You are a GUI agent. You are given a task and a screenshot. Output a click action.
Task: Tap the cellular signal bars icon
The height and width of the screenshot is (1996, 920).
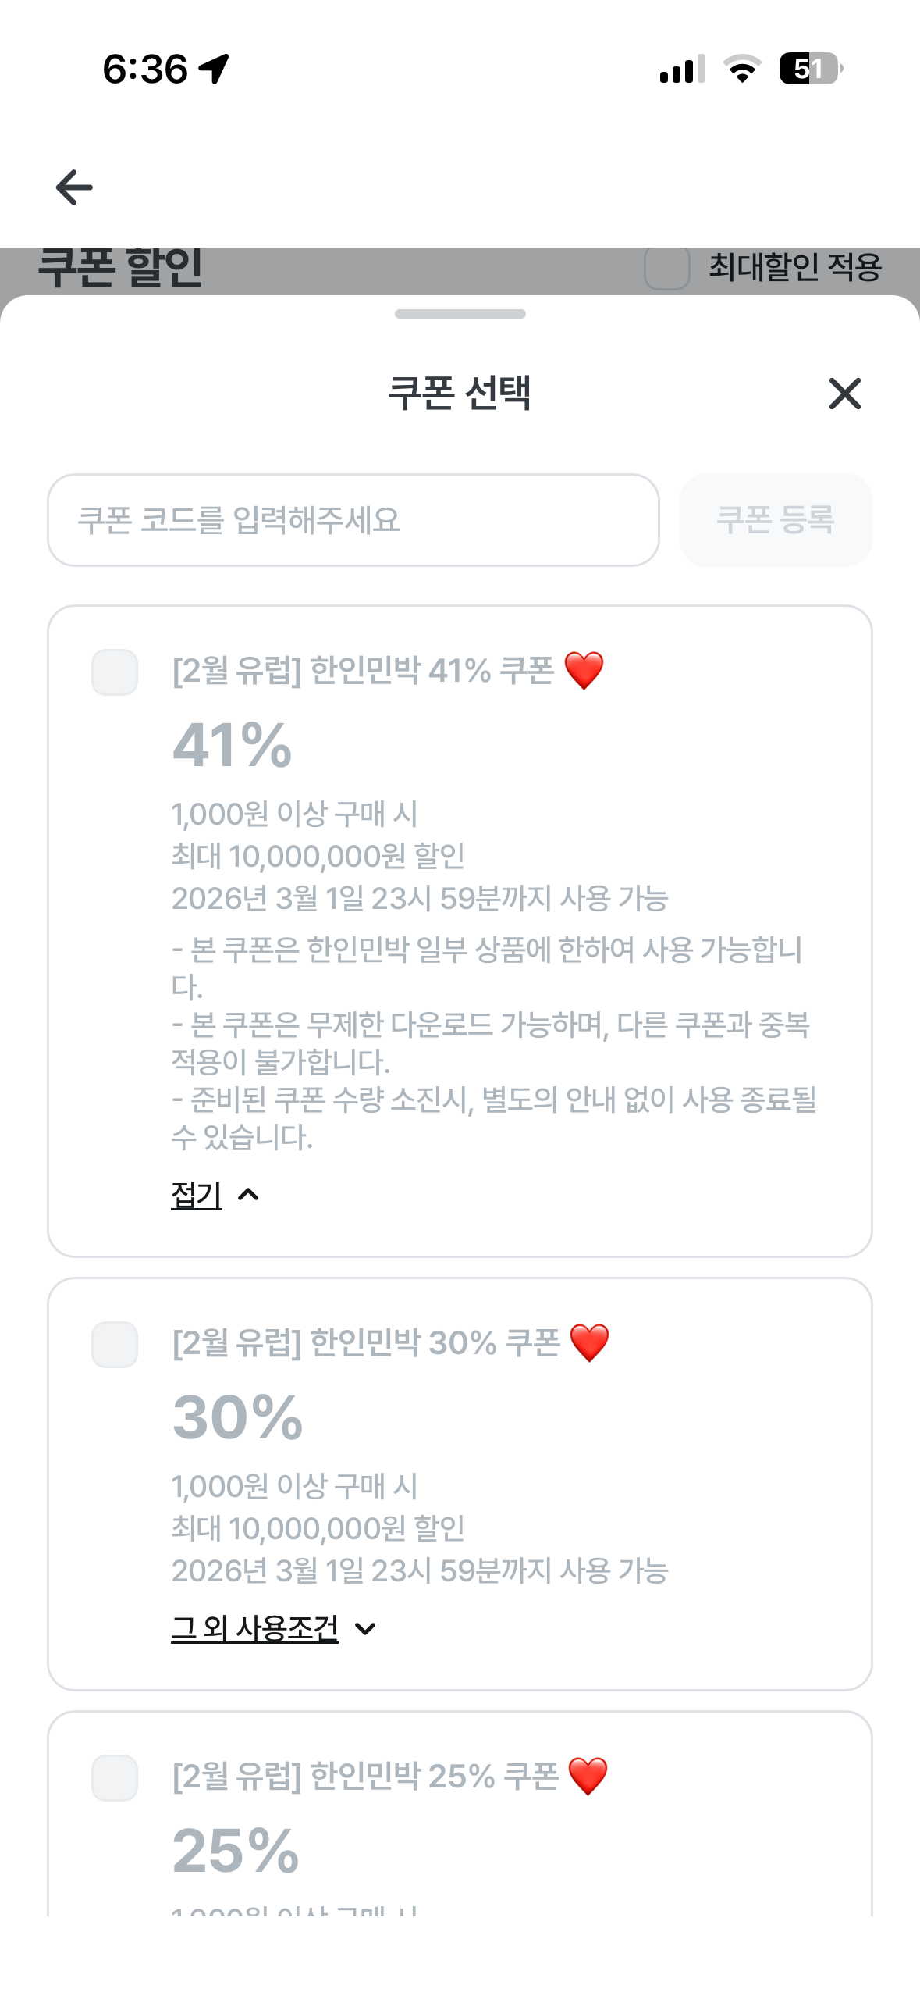(x=682, y=69)
